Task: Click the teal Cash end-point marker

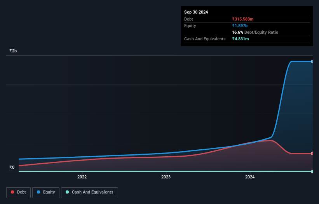Action: tap(312, 171)
